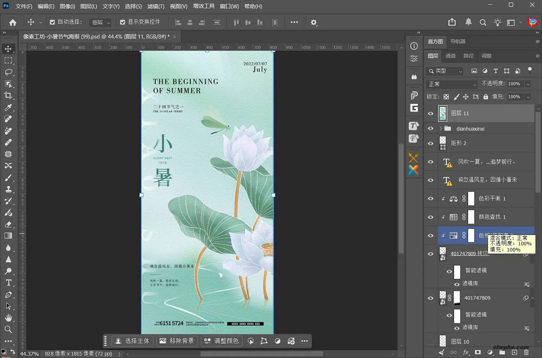The image size is (542, 358).
Task: Select the Hand tool
Action: (x=8, y=318)
